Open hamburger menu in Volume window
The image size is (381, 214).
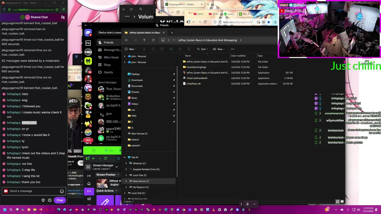tap(131, 9)
